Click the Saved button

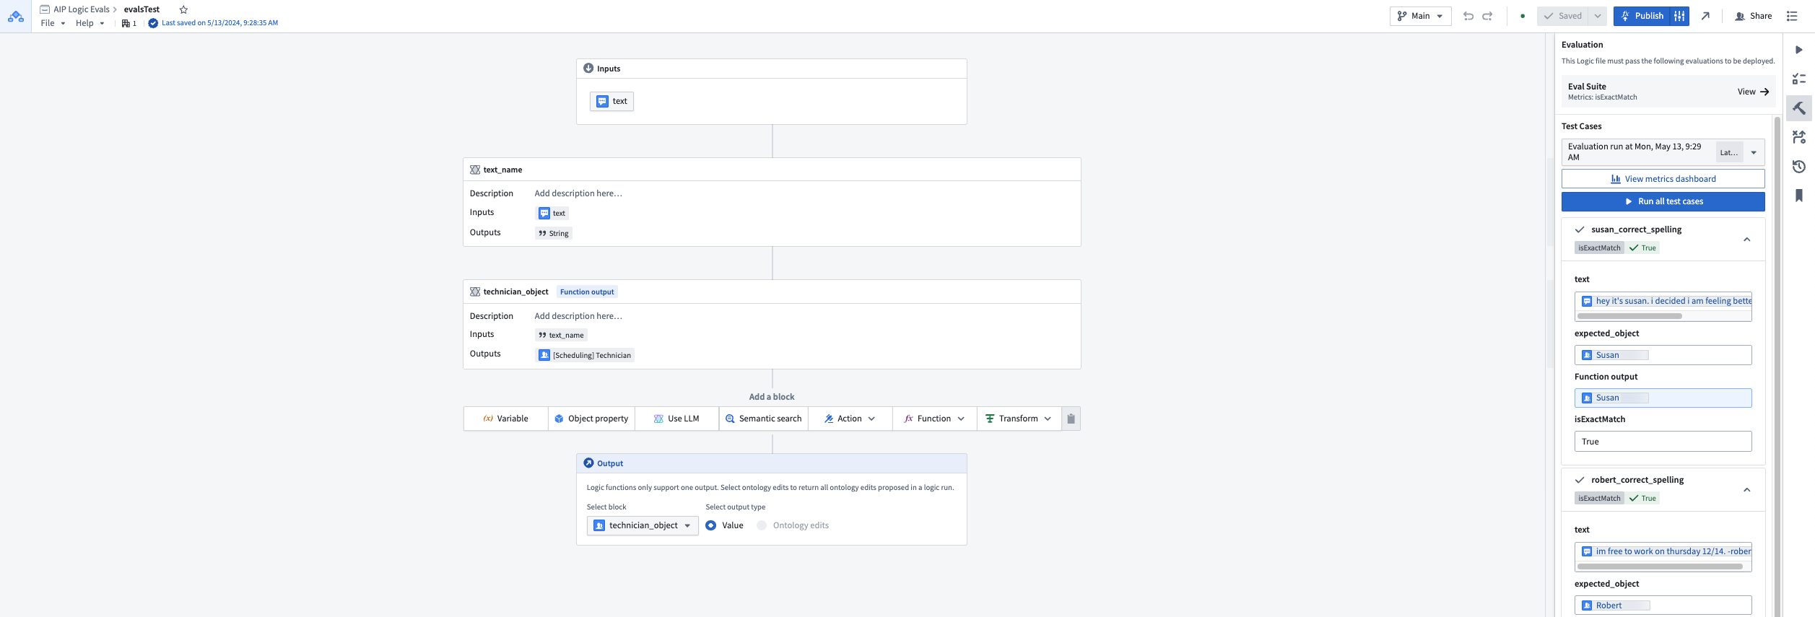(1562, 16)
